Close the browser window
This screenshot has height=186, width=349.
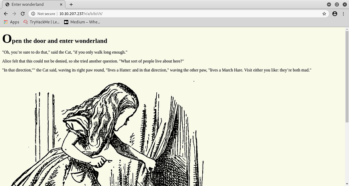coord(345,4)
